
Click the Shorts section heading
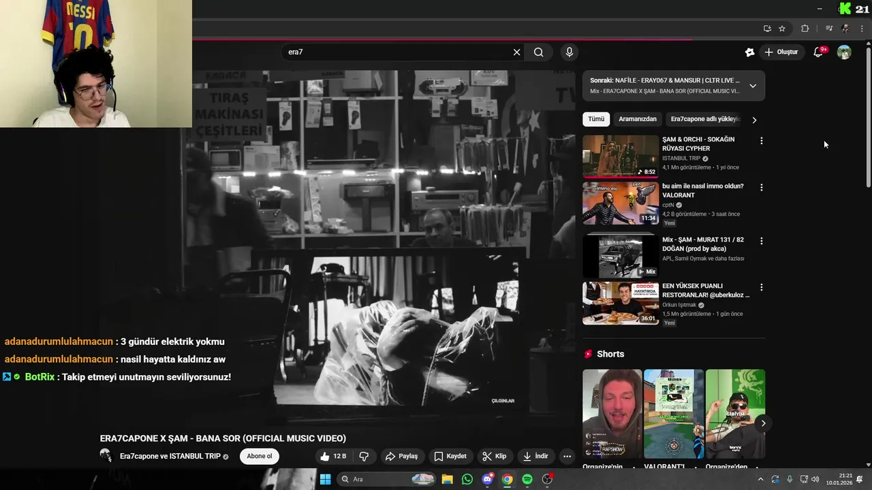point(610,354)
